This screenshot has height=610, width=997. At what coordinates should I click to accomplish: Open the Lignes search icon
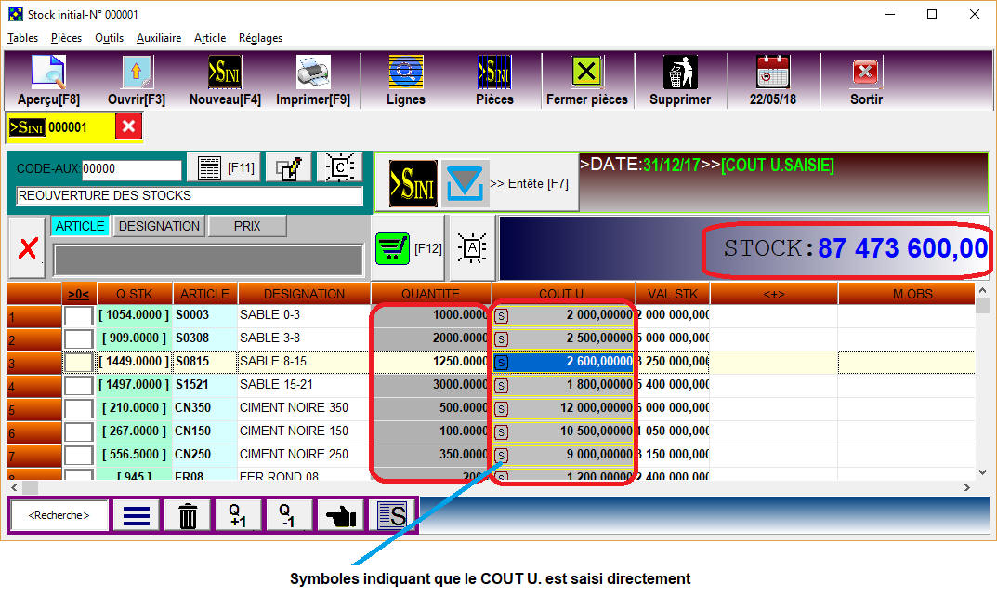tap(405, 73)
